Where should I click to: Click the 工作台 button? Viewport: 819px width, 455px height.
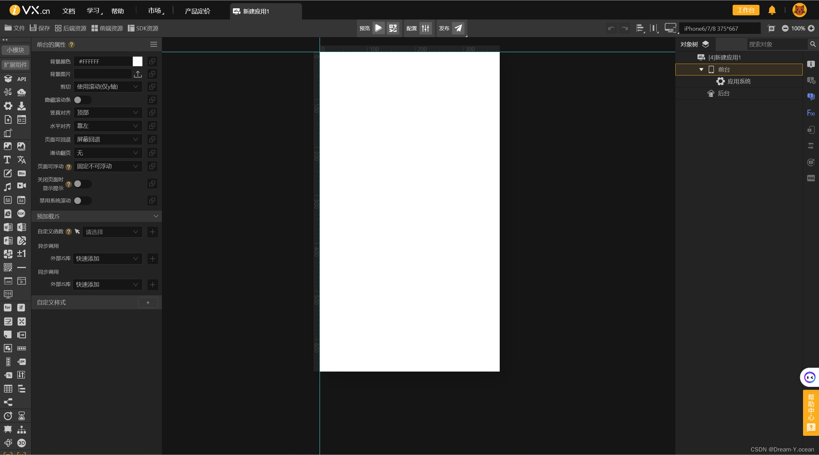(x=745, y=10)
